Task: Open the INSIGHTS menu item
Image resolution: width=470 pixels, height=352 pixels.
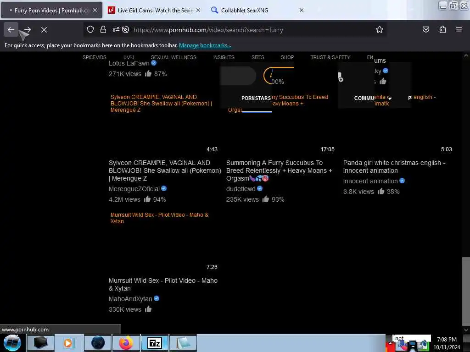Action: 224,57
